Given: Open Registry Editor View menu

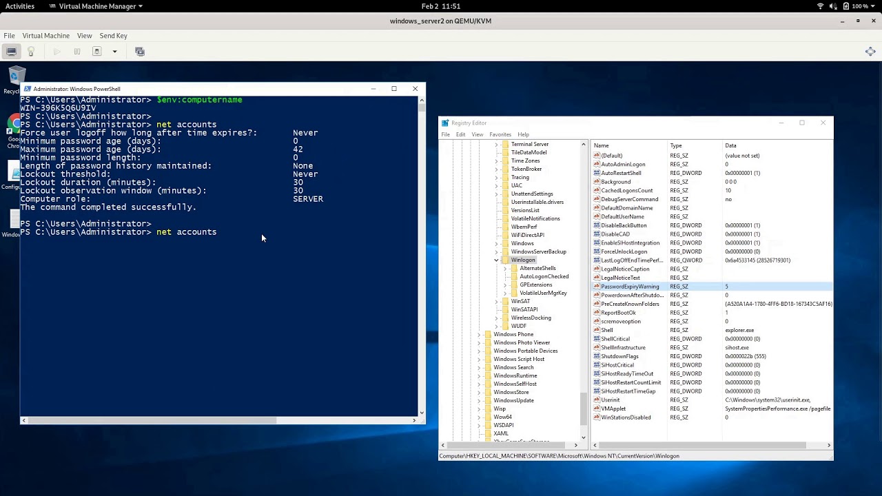Looking at the screenshot, I should point(478,134).
